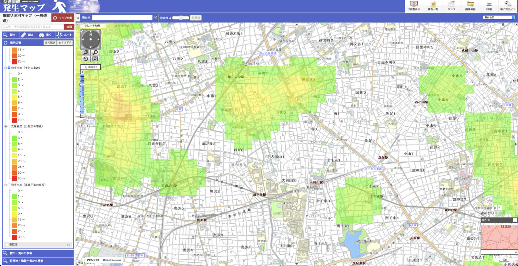This screenshot has height=266, width=518.
Task: Save map image with 画像保存
Action: (x=470, y=6)
